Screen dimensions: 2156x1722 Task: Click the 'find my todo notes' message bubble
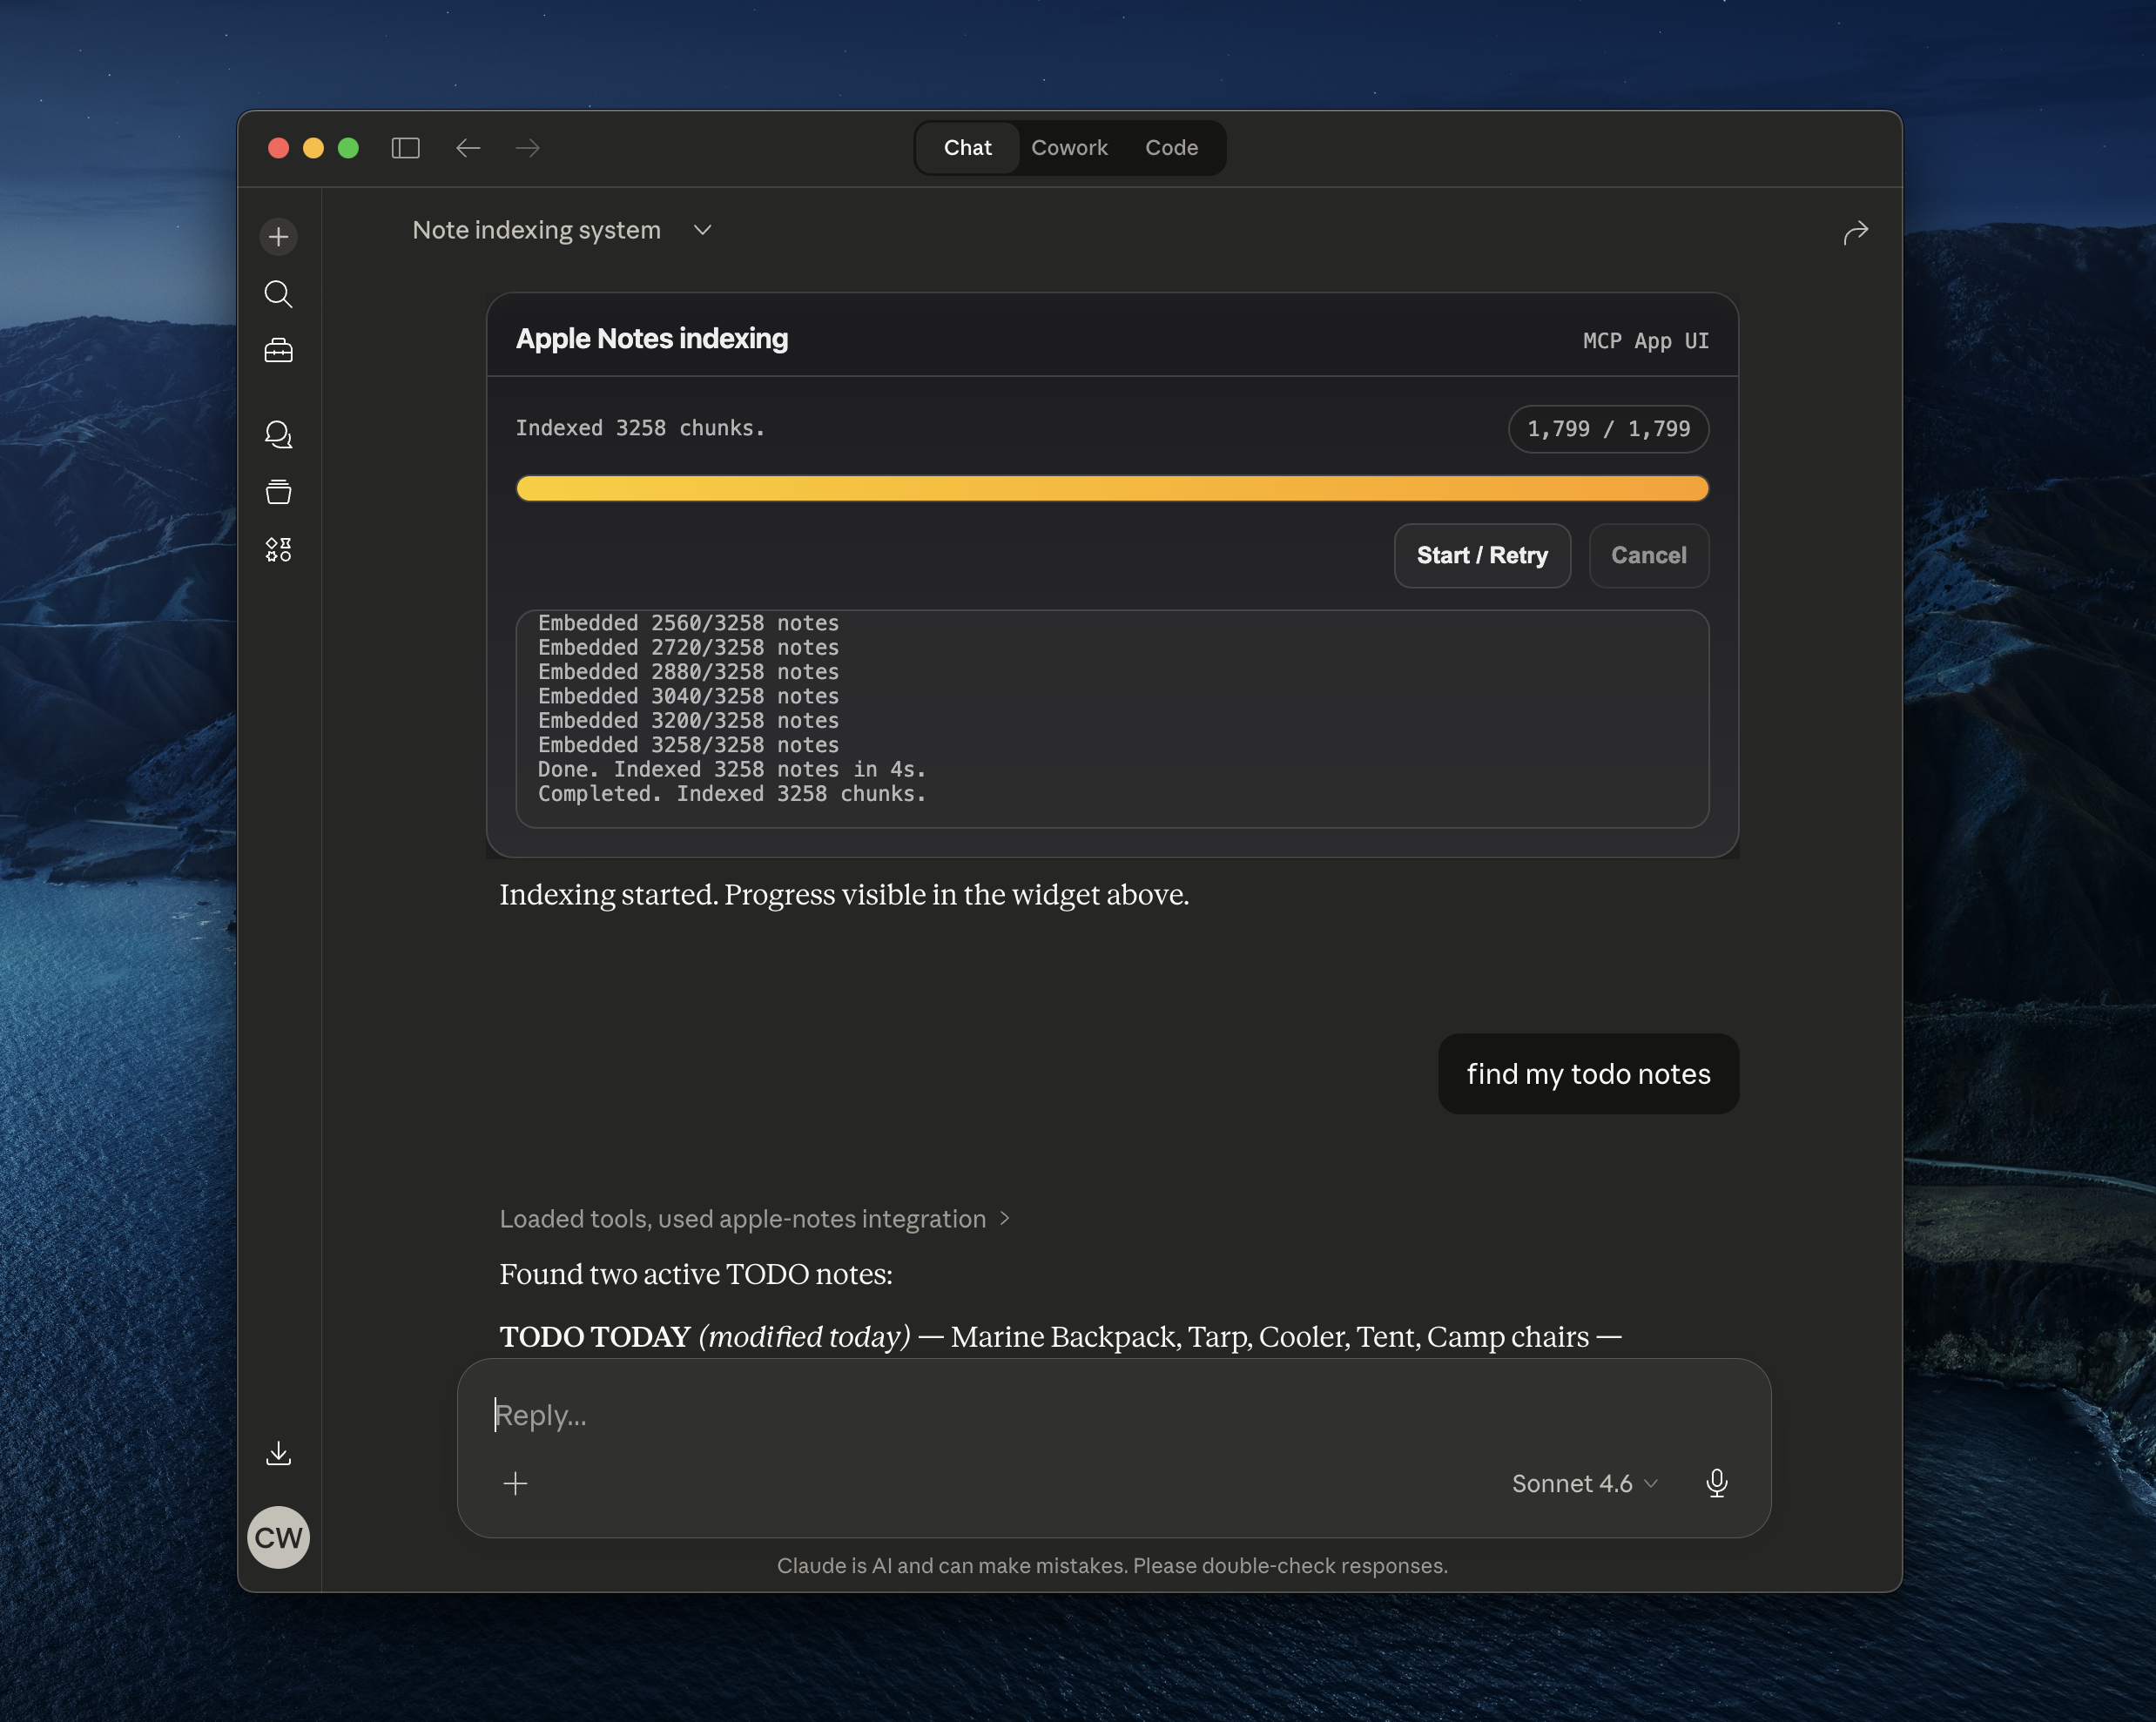tap(1588, 1074)
